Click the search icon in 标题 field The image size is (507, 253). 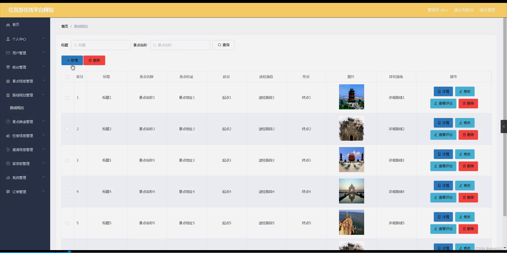point(75,45)
